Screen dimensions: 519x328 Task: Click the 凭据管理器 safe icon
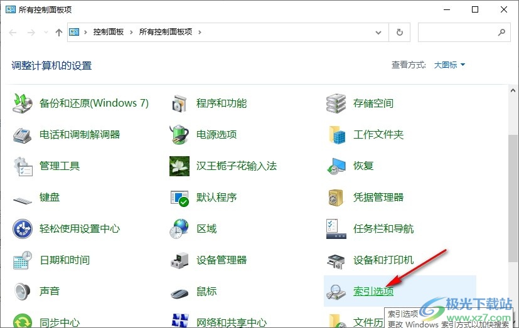click(336, 198)
